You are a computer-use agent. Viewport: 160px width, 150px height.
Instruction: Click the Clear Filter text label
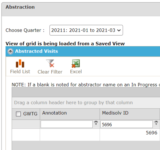[x=50, y=72]
